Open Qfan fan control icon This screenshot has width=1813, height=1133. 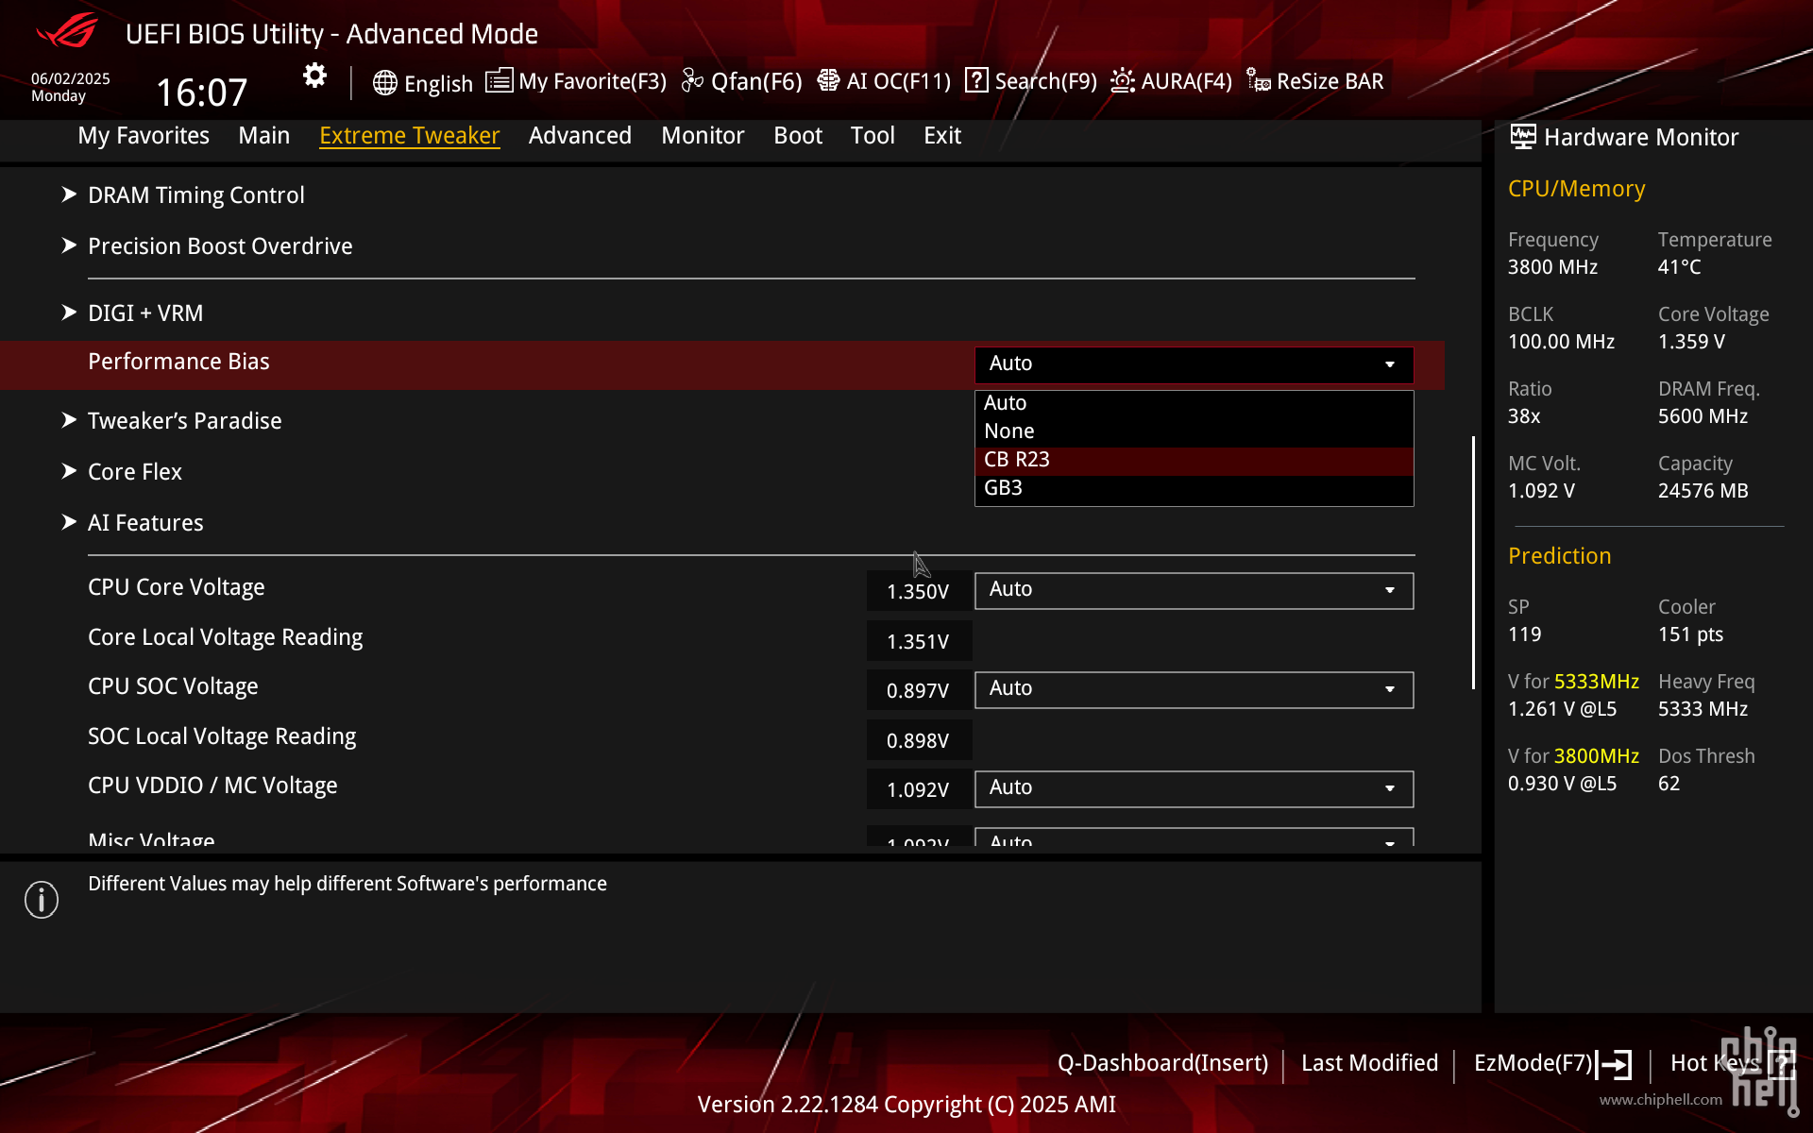692,81
